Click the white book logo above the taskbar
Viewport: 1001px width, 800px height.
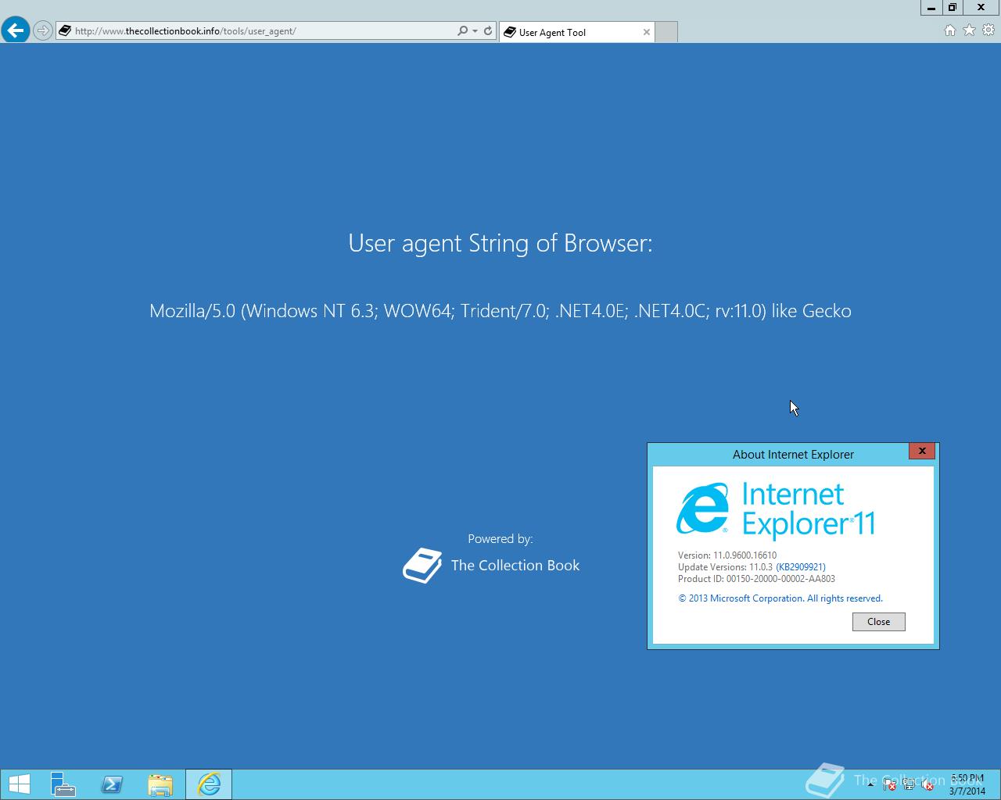(x=825, y=780)
